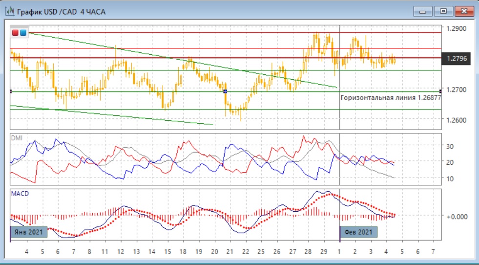The width and height of the screenshot is (479, 265).
Task: Minimize the USD/CAD chart window
Action: pos(423,11)
